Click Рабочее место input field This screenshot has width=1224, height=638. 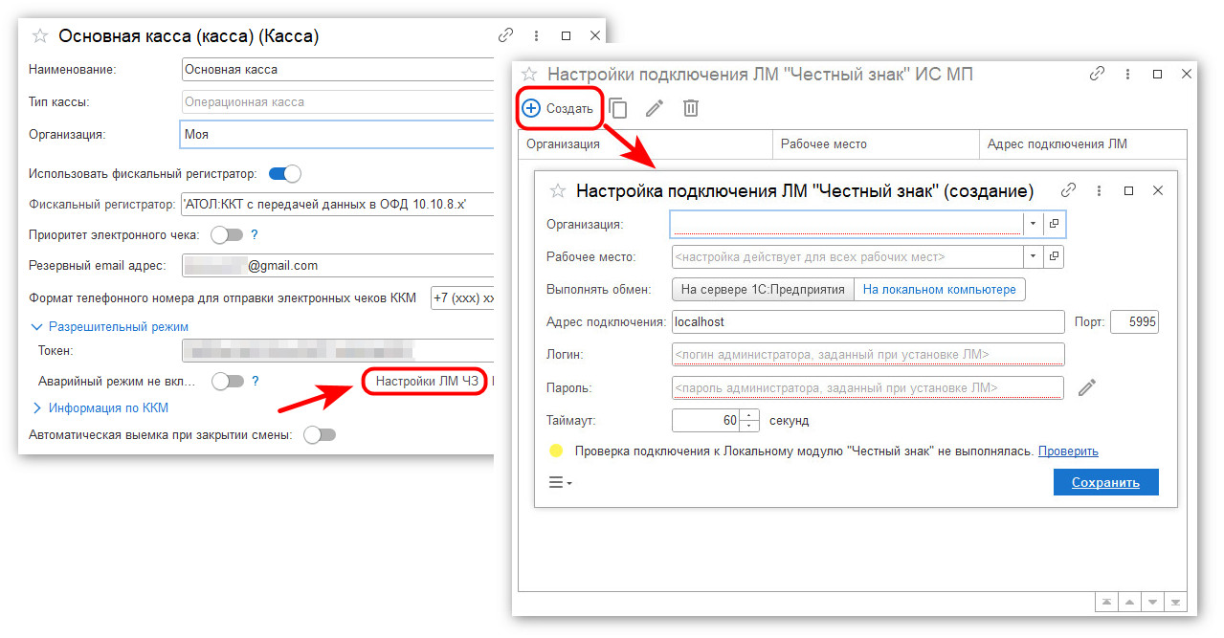[x=847, y=256]
